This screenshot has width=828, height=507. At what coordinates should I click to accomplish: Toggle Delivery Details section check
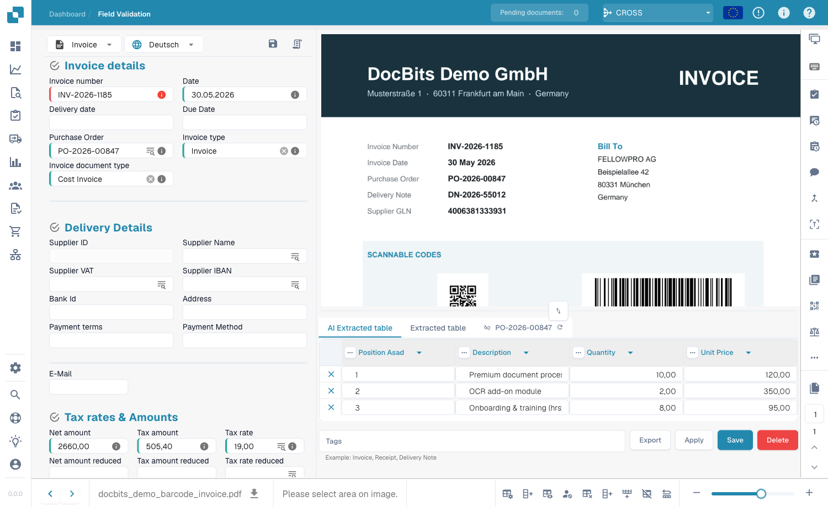click(x=55, y=228)
